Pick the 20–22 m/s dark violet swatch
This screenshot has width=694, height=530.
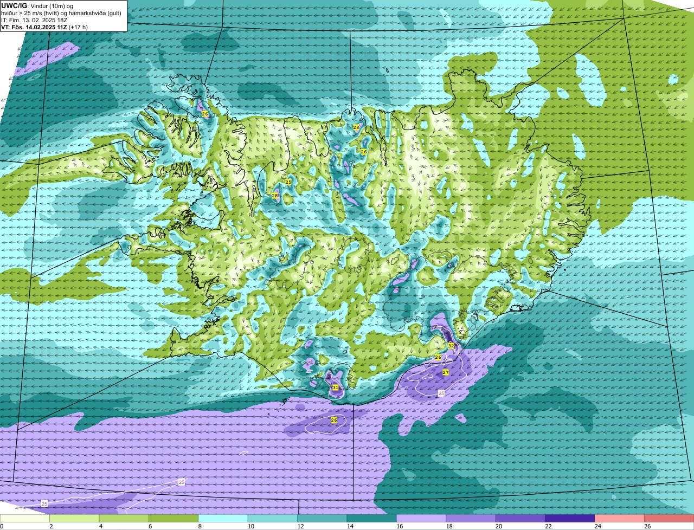click(520, 518)
